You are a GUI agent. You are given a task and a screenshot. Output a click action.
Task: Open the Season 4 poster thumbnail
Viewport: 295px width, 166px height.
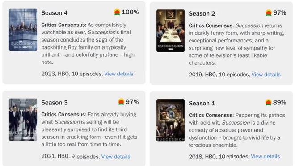(23, 30)
